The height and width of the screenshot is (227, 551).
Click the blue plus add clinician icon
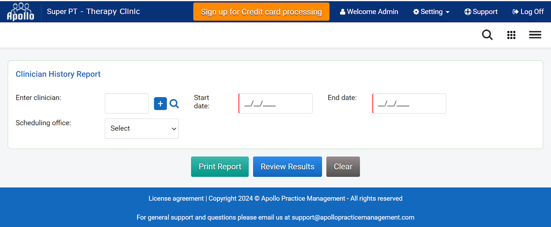pos(160,104)
